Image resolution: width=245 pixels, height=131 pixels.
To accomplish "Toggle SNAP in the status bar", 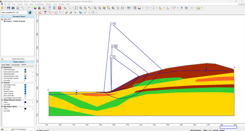I will (205, 130).
